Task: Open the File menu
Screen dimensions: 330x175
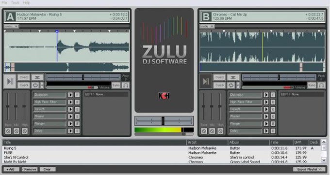Action: coord(4,2)
